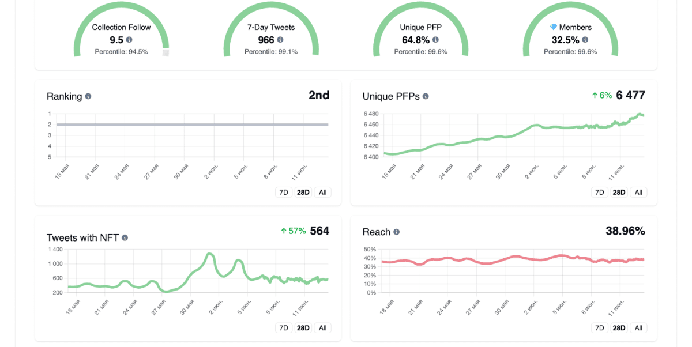Image resolution: width=692 pixels, height=347 pixels.
Task: Open the Unique PFP metric info icon
Action: [434, 40]
